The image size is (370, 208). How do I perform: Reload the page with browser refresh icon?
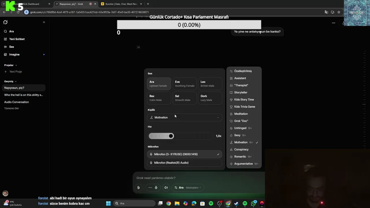18,12
